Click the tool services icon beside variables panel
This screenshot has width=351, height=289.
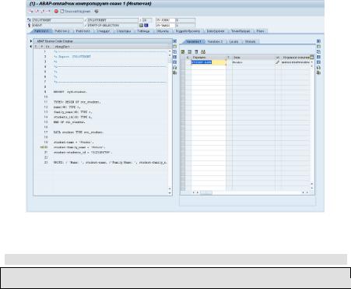pyautogui.click(x=318, y=72)
